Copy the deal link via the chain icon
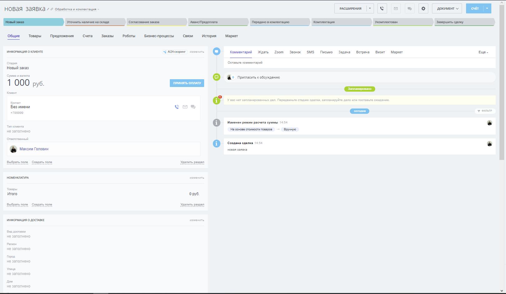The width and height of the screenshot is (506, 294). [52, 9]
